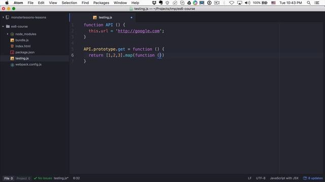Open the Atom application menu
This screenshot has width=325, height=182.
[x=18, y=3]
